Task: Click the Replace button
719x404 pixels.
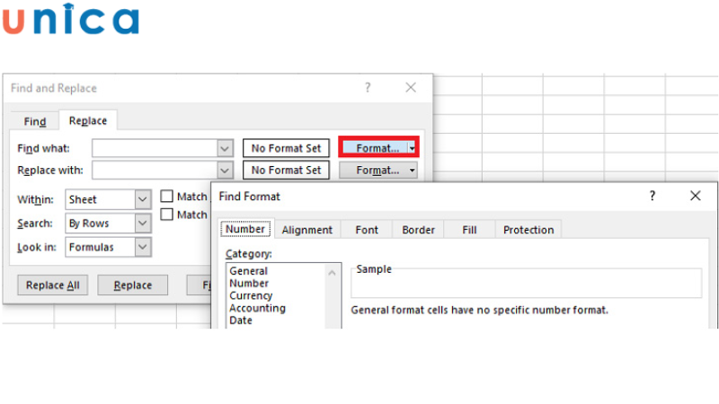Action: (x=132, y=285)
